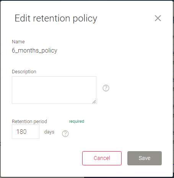
Task: Click the Retention period label
Action: point(29,122)
